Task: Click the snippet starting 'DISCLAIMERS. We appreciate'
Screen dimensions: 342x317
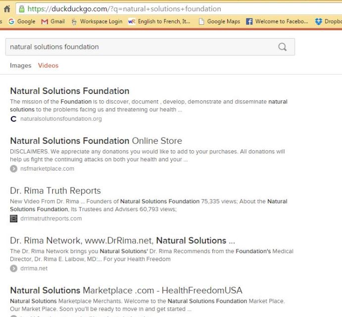Action: (147, 156)
